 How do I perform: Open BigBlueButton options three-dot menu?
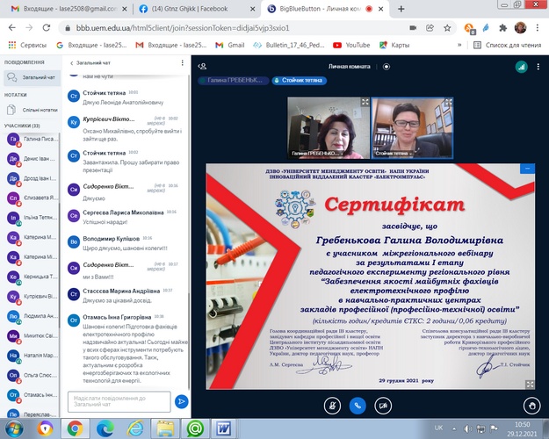(538, 67)
